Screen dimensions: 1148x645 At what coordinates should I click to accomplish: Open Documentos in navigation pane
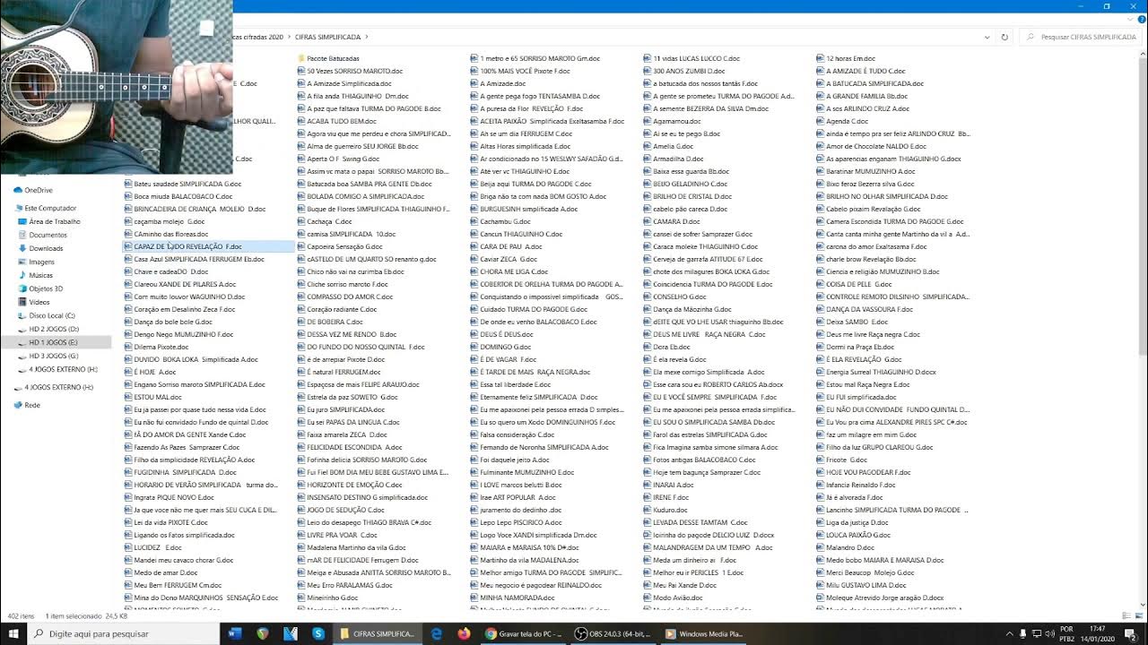point(48,235)
